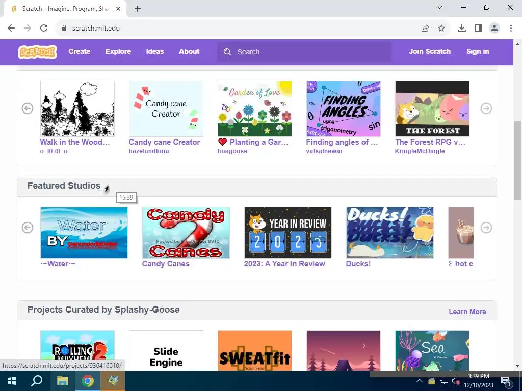
Task: Open the Windows Start menu
Action: (x=12, y=381)
